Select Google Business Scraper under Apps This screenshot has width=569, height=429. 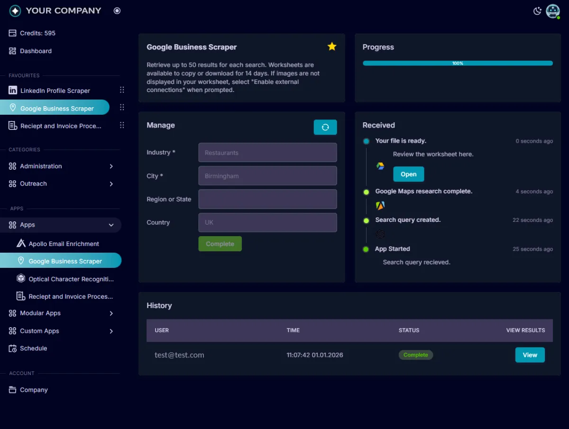(61, 261)
